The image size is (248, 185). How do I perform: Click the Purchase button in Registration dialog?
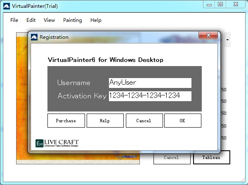(x=66, y=121)
